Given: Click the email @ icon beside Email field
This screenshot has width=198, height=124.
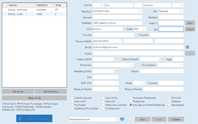Looking at the screenshot, I should tap(187, 47).
